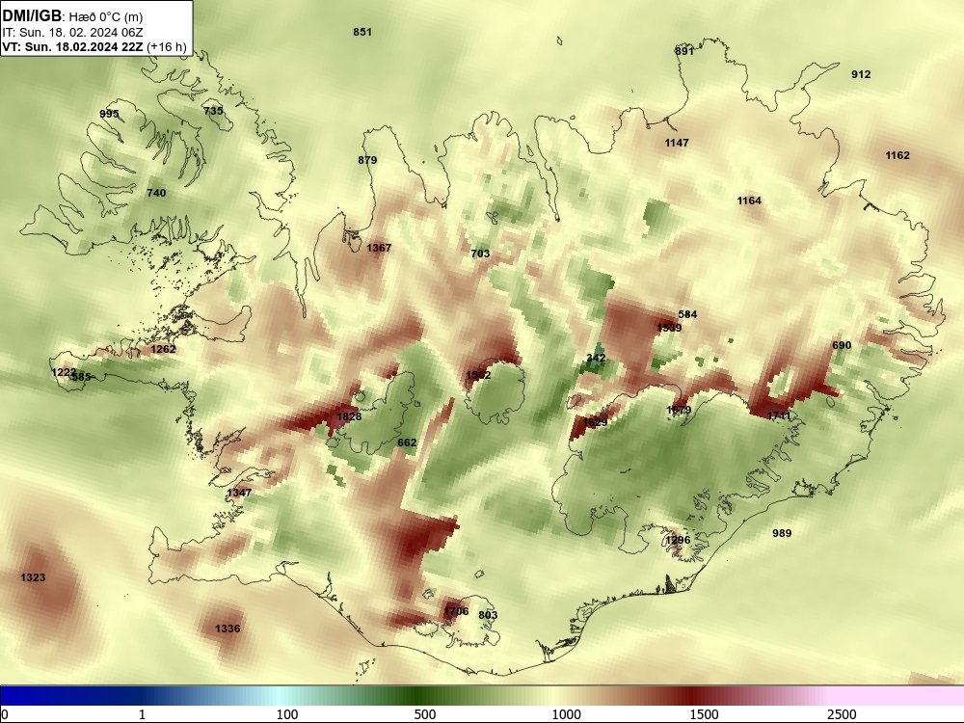
Task: Click the 995 height value
Action: (110, 115)
